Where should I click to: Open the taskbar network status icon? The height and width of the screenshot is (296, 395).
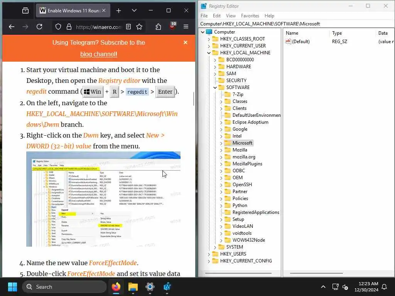tap(335, 287)
